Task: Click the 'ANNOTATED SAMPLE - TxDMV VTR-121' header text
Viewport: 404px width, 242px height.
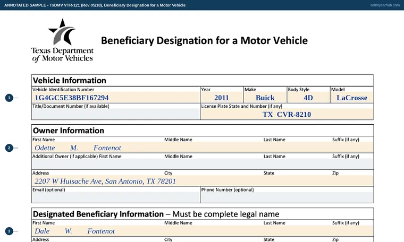Action: point(95,5)
